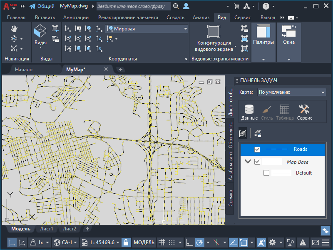Open the Сервис tools icon
This screenshot has height=250, width=333.
pos(304,112)
